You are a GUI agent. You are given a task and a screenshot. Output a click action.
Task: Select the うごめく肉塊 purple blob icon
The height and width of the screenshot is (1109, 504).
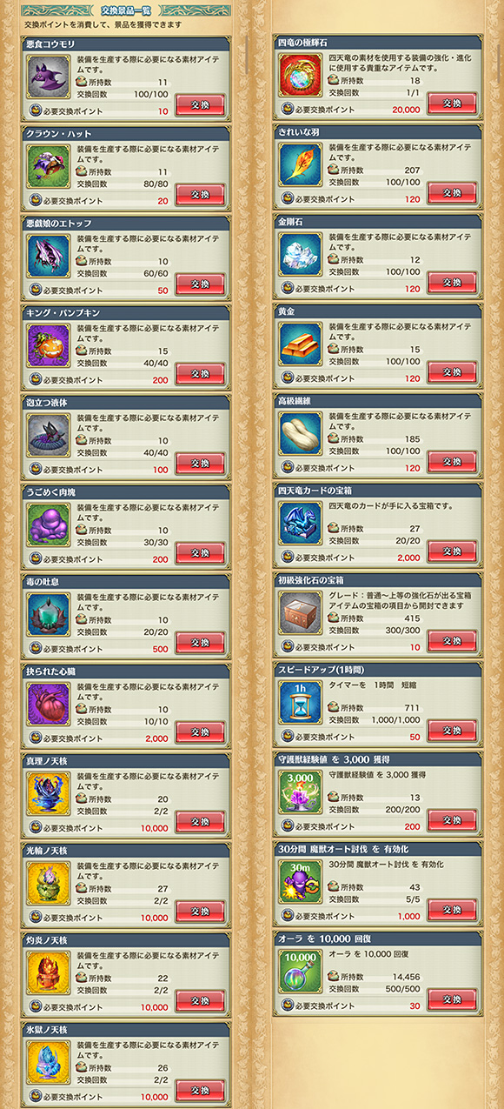(48, 524)
